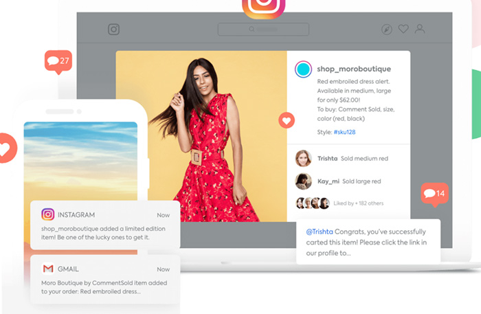Click the sky image on the phone screen
This screenshot has width=481, height=314.
click(80, 161)
